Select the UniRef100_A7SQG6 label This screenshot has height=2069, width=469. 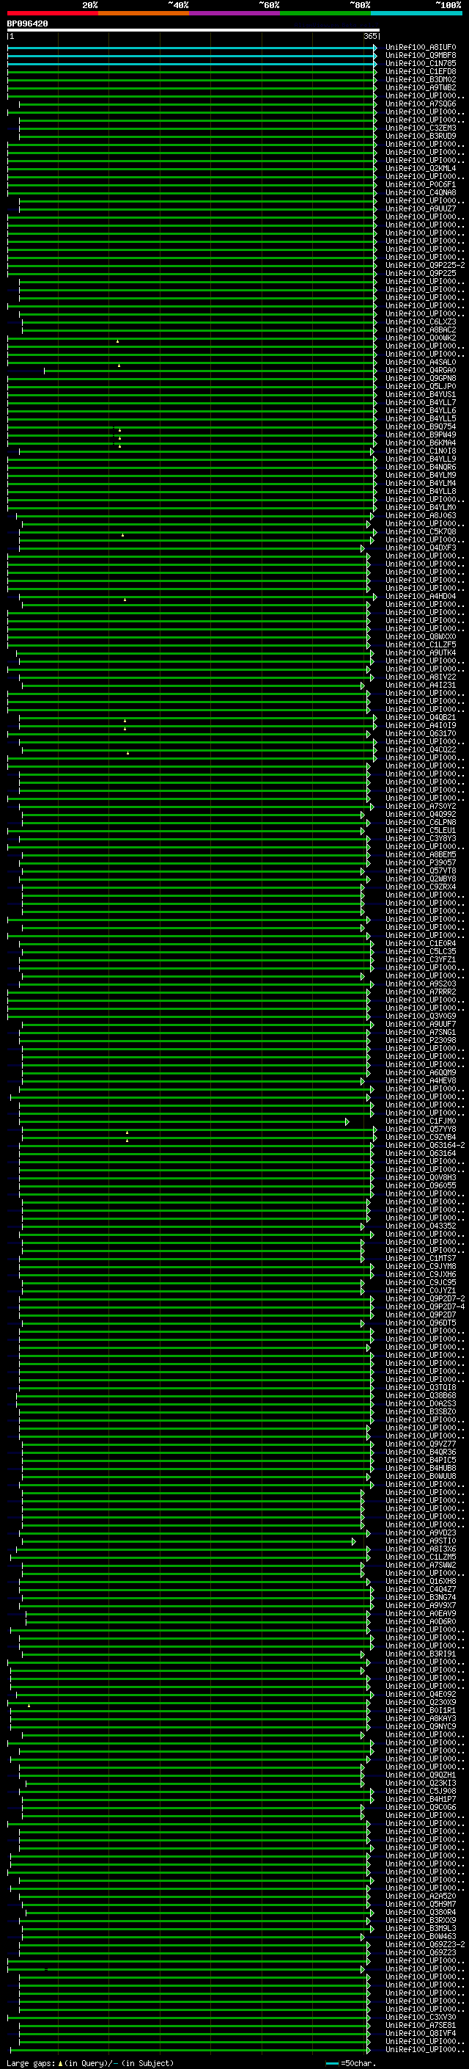point(421,103)
